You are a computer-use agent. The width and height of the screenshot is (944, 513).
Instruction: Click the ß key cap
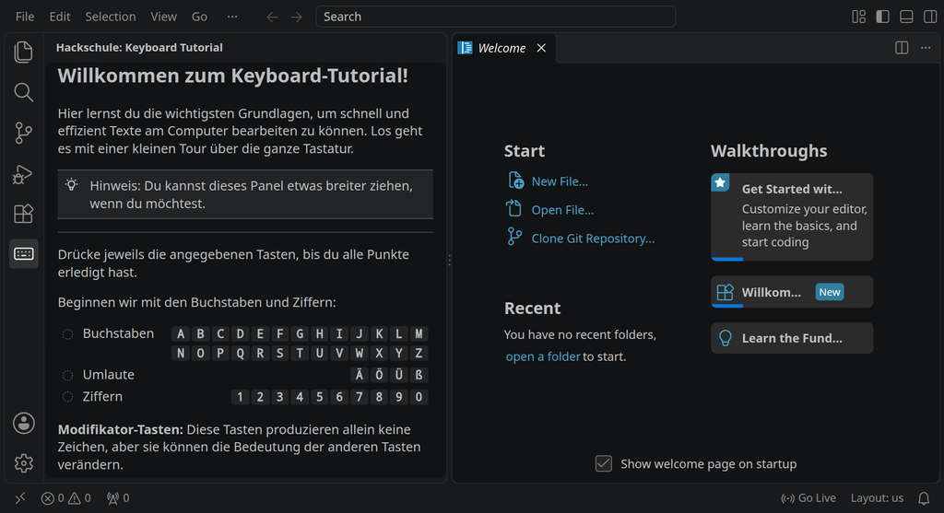[419, 375]
